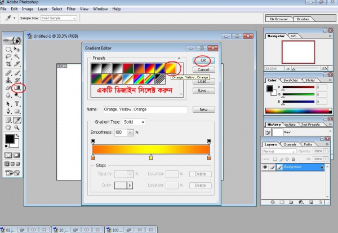Image resolution: width=338 pixels, height=233 pixels.
Task: Click Cancel in Gradient Editor
Action: (x=204, y=70)
